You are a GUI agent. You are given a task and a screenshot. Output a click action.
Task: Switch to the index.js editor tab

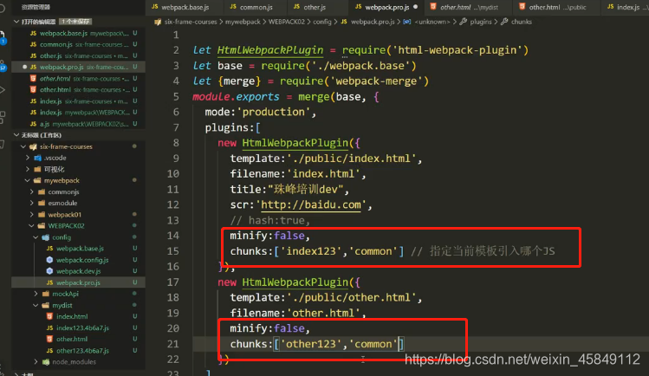click(x=623, y=7)
